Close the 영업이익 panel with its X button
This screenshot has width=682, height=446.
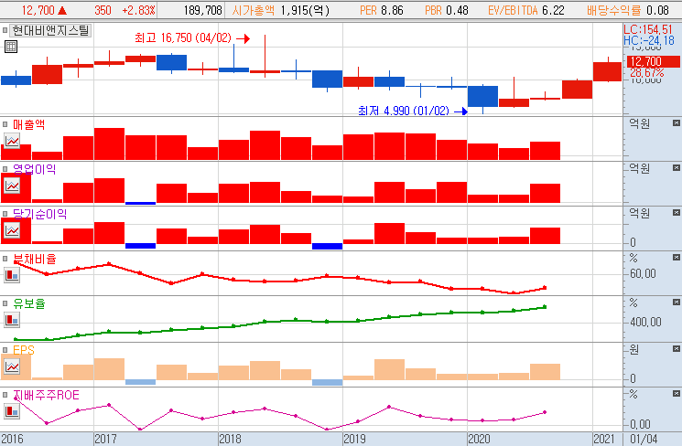pos(676,167)
